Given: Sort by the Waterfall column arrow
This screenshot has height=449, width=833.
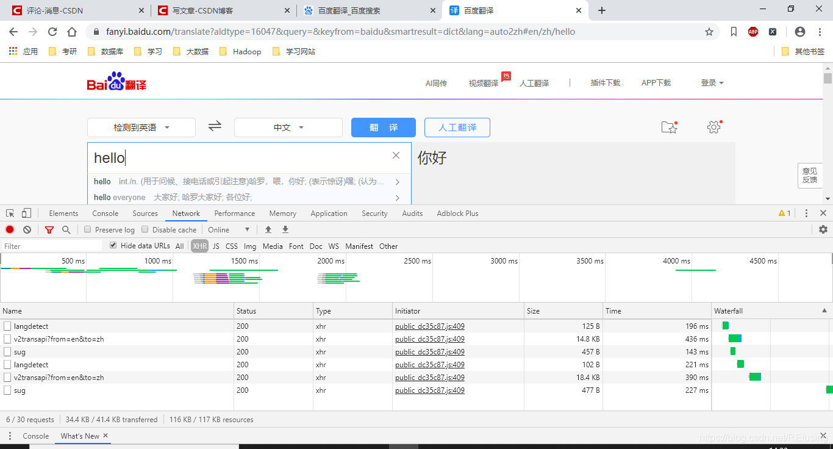Looking at the screenshot, I should pyautogui.click(x=824, y=311).
